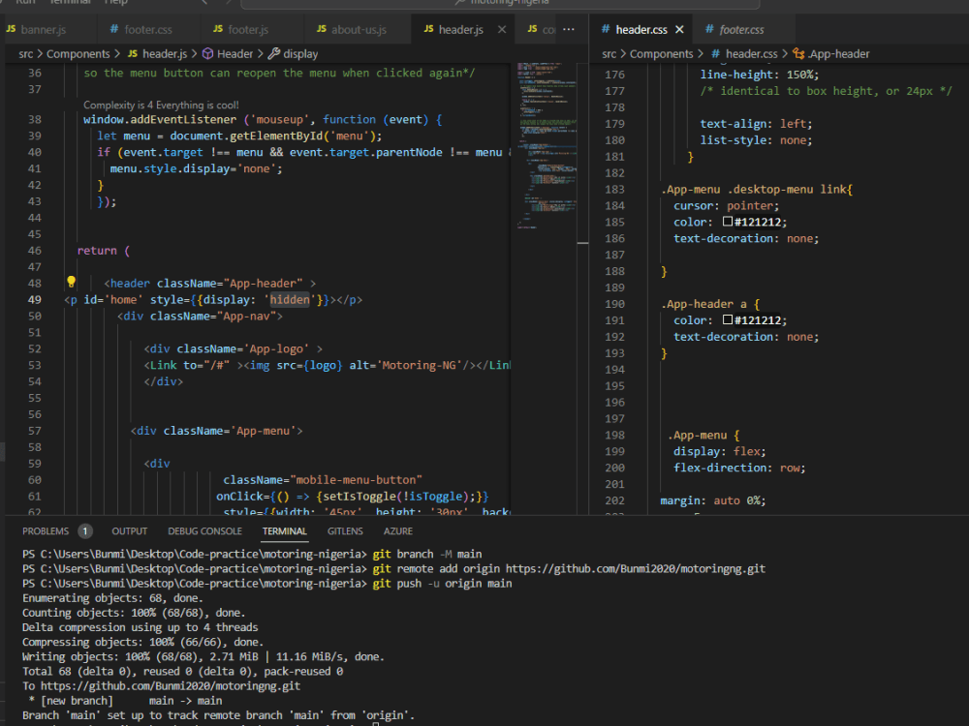This screenshot has height=726, width=969.
Task: Select the header.css tab in right editor group
Action: [641, 29]
